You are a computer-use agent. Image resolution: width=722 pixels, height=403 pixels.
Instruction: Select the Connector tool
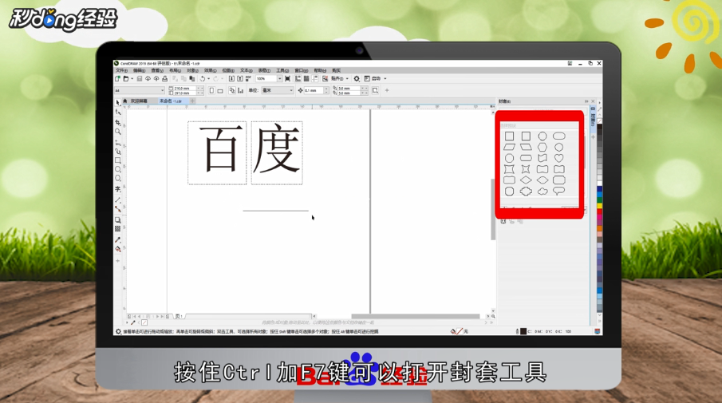(118, 209)
